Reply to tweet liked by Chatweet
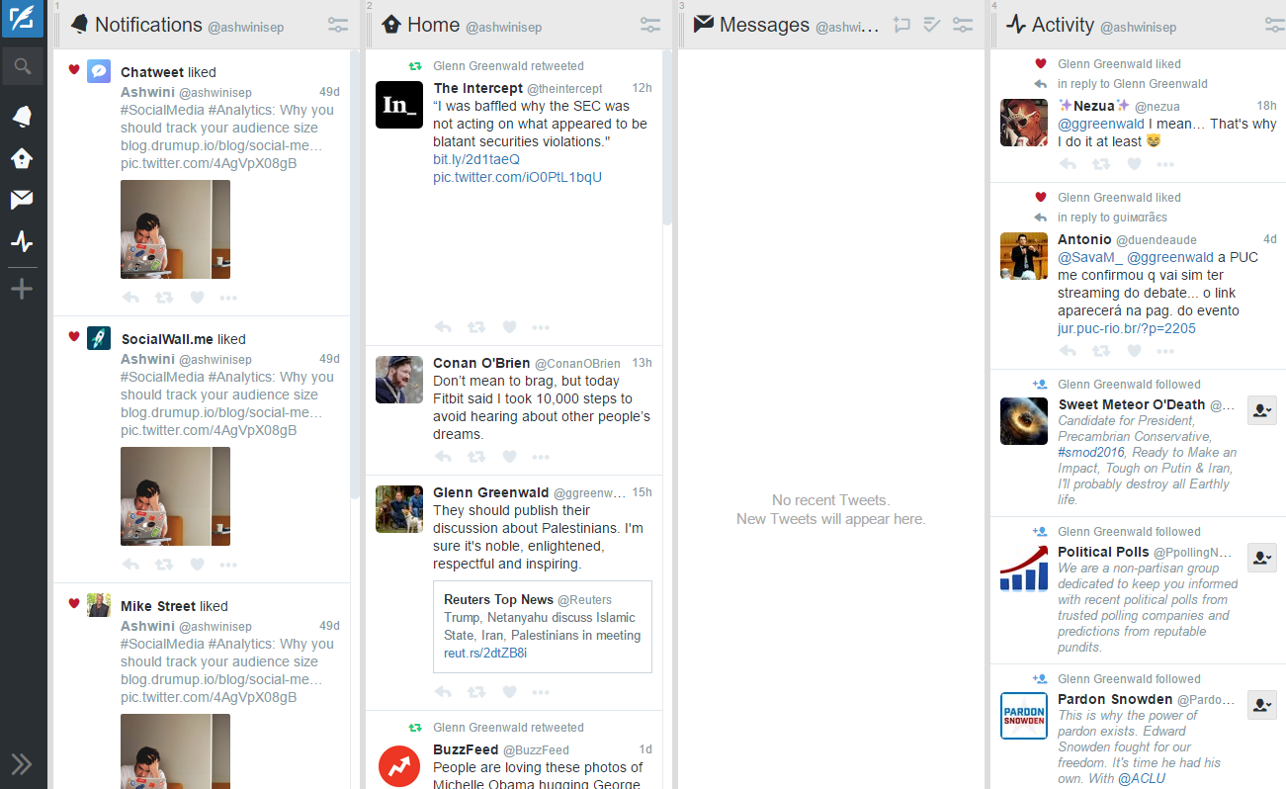 (131, 298)
